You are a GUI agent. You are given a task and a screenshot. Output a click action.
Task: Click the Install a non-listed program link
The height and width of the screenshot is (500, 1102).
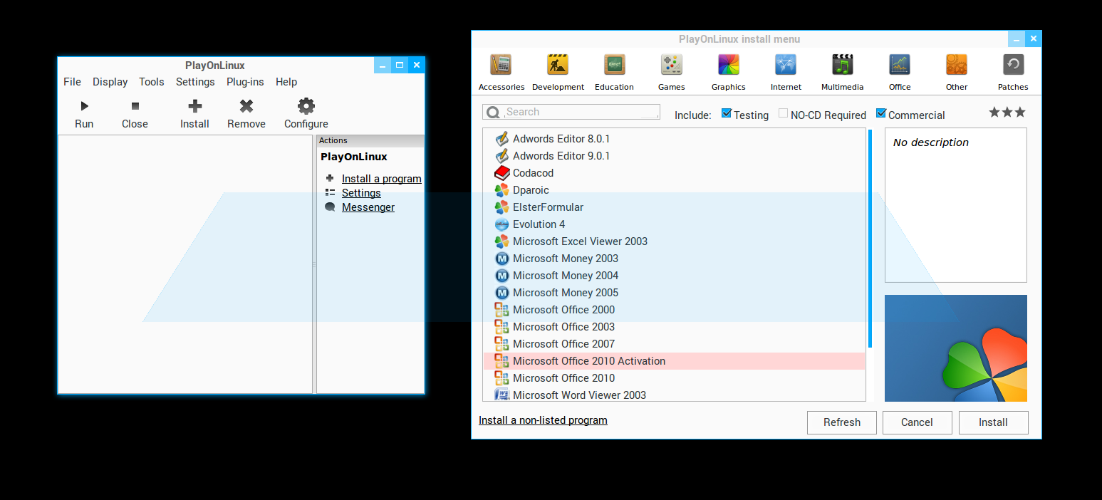543,420
